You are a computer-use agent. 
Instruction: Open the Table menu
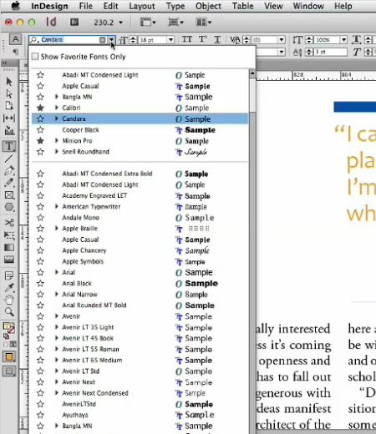pos(242,6)
